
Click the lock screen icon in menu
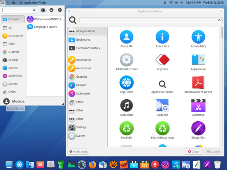(x=51, y=10)
